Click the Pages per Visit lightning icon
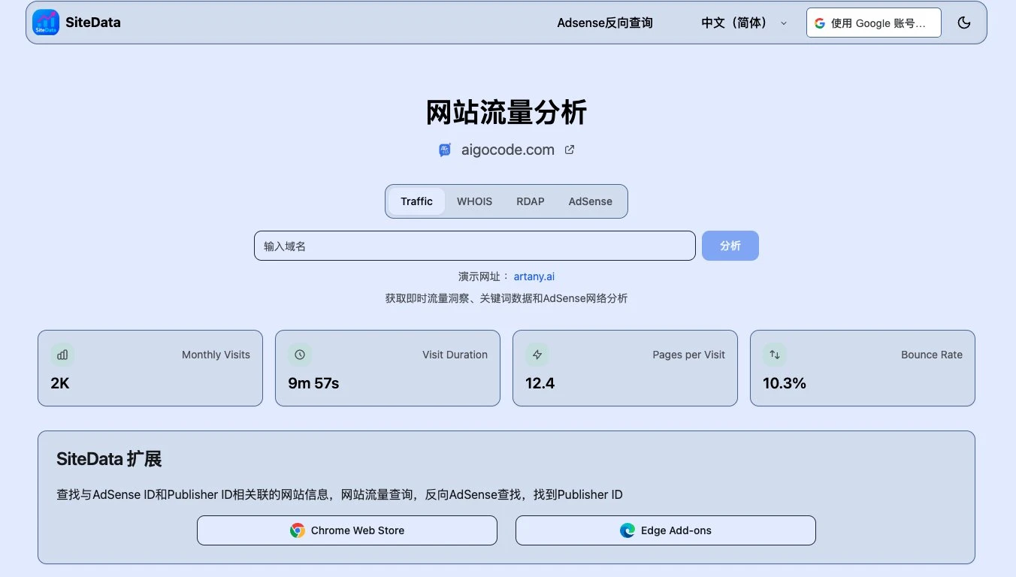 point(537,354)
